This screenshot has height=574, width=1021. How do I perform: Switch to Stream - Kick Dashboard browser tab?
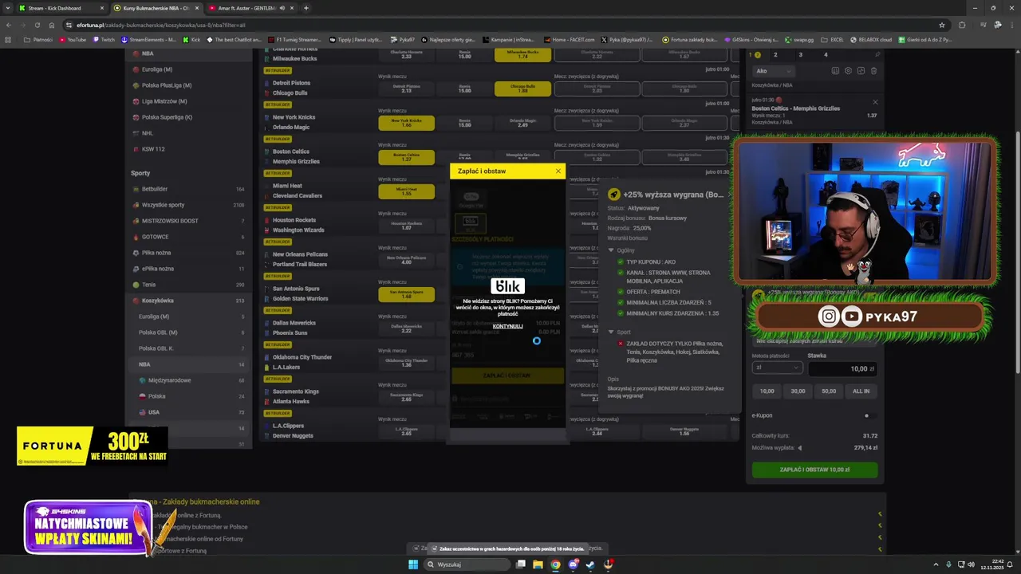tap(60, 8)
